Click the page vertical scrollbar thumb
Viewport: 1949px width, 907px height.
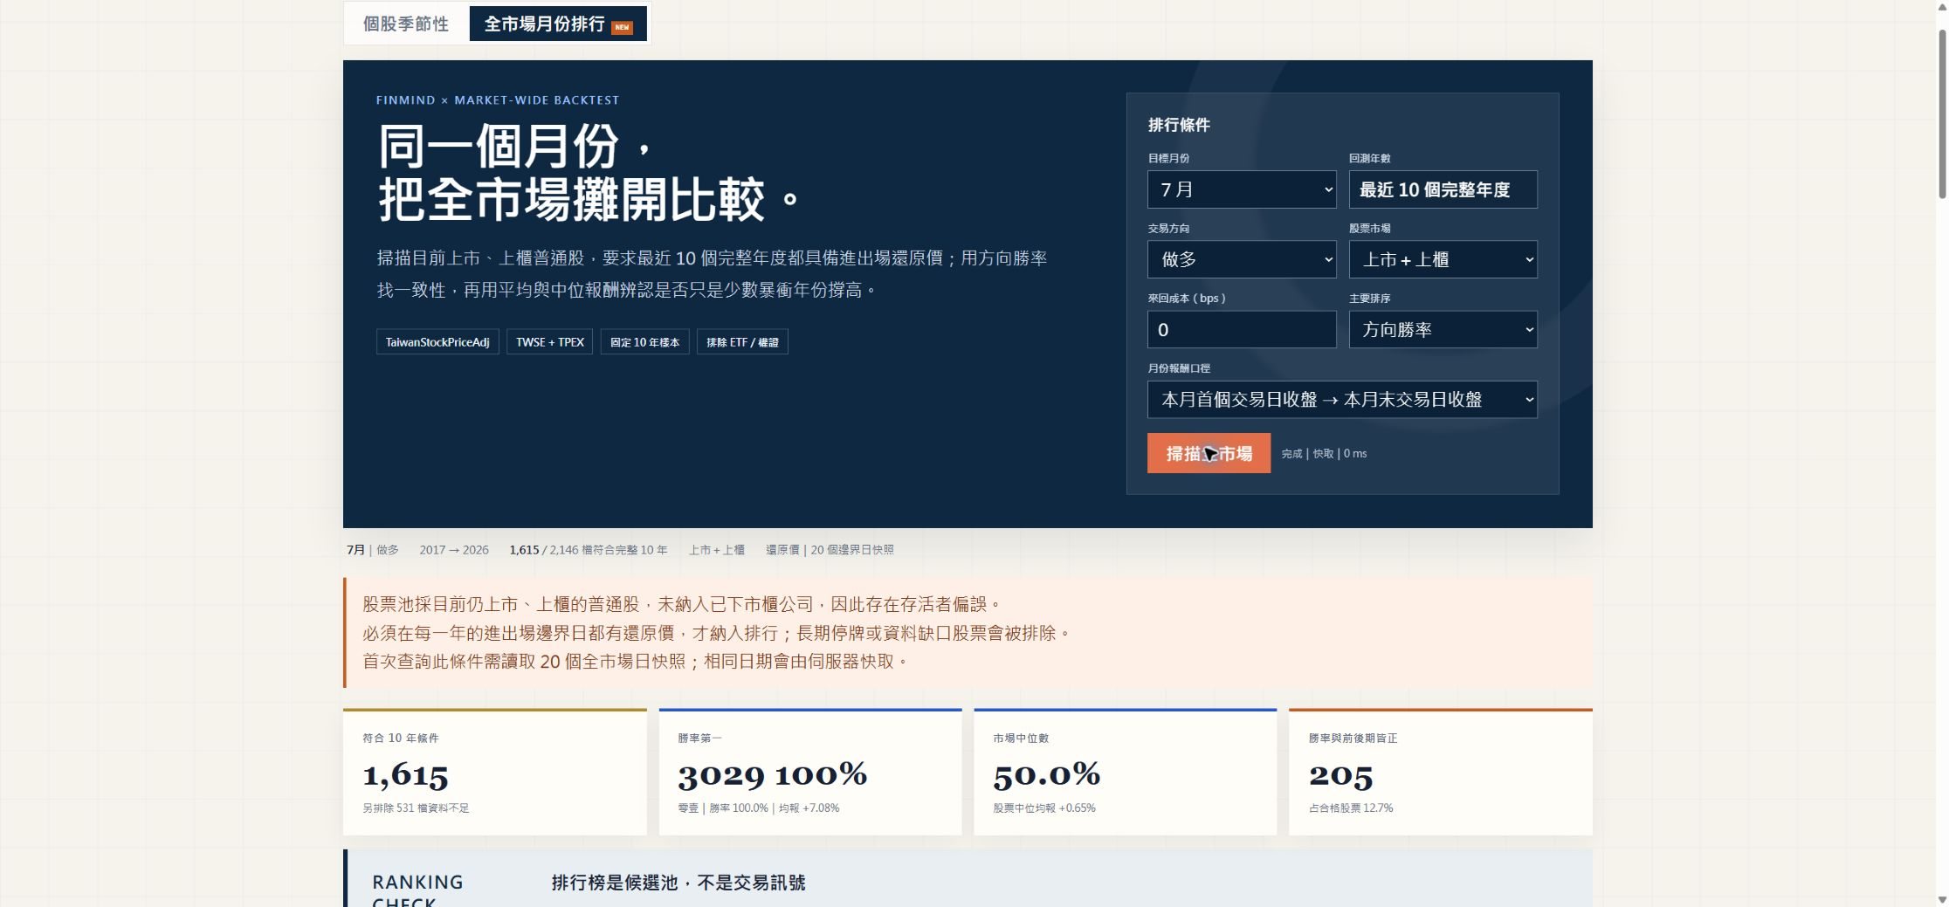[1942, 113]
